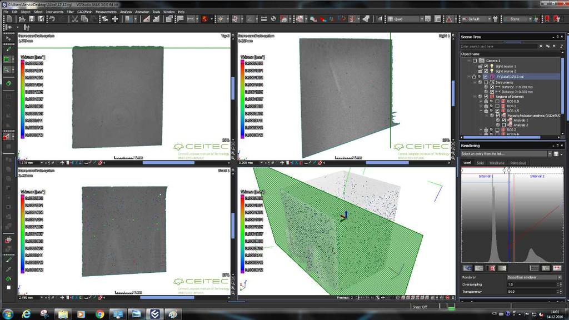Toggle ROI-0.5 checkbox
This screenshot has height=320, width=569.
click(x=497, y=101)
